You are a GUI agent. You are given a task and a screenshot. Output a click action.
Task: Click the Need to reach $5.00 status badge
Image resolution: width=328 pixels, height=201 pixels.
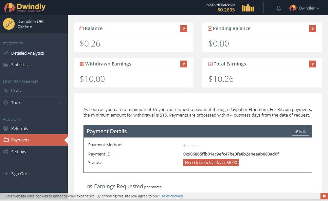click(211, 162)
